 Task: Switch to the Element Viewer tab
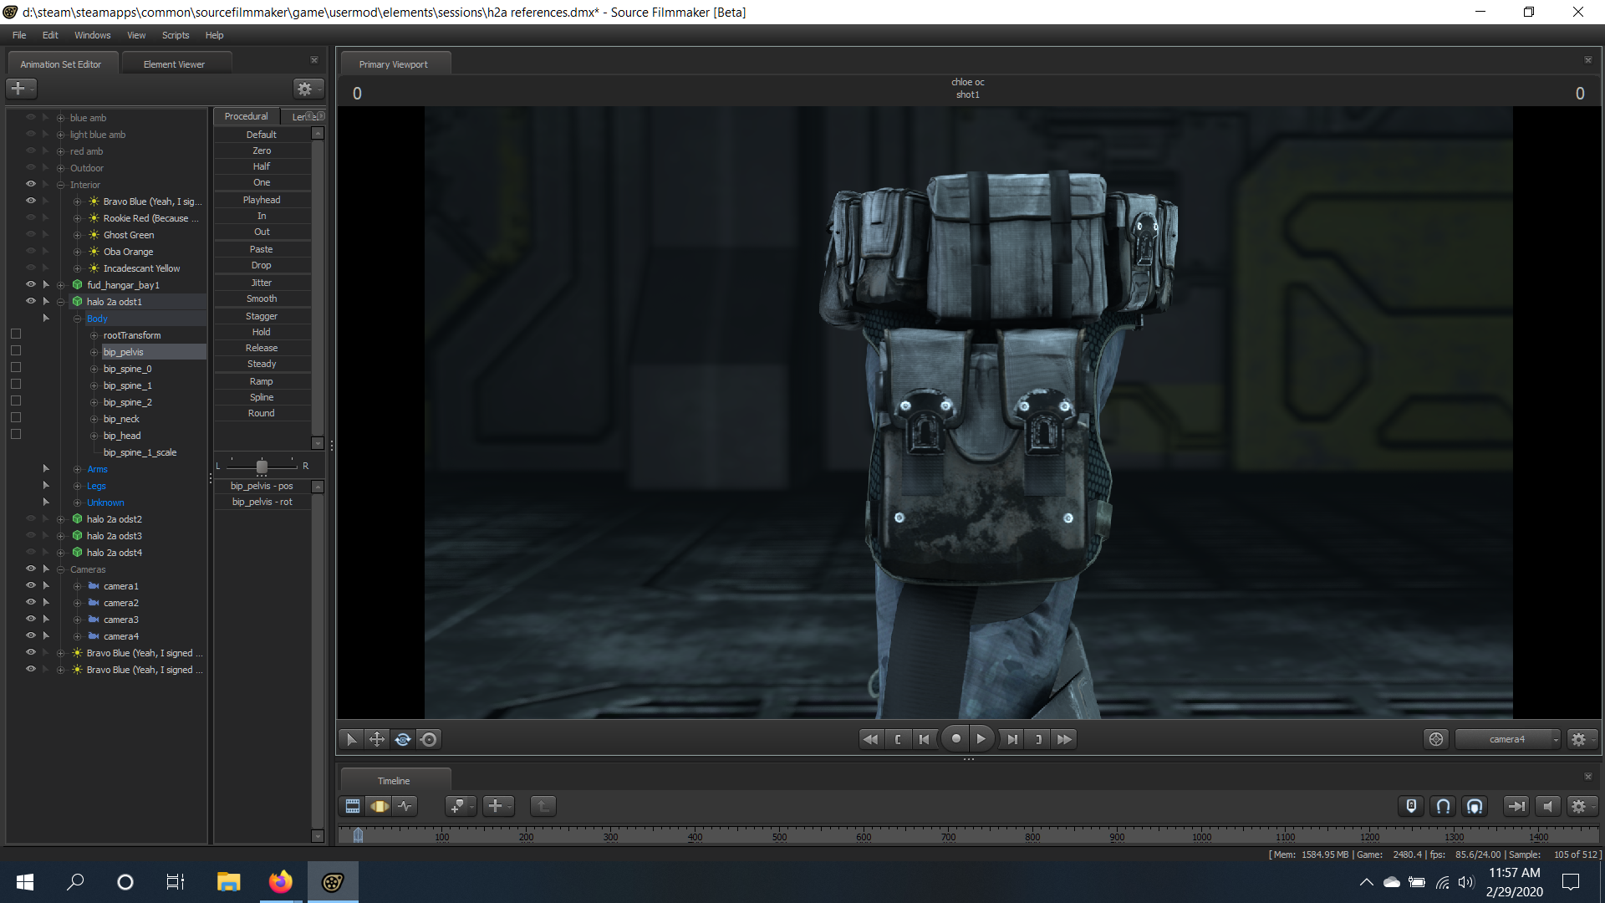pos(174,64)
